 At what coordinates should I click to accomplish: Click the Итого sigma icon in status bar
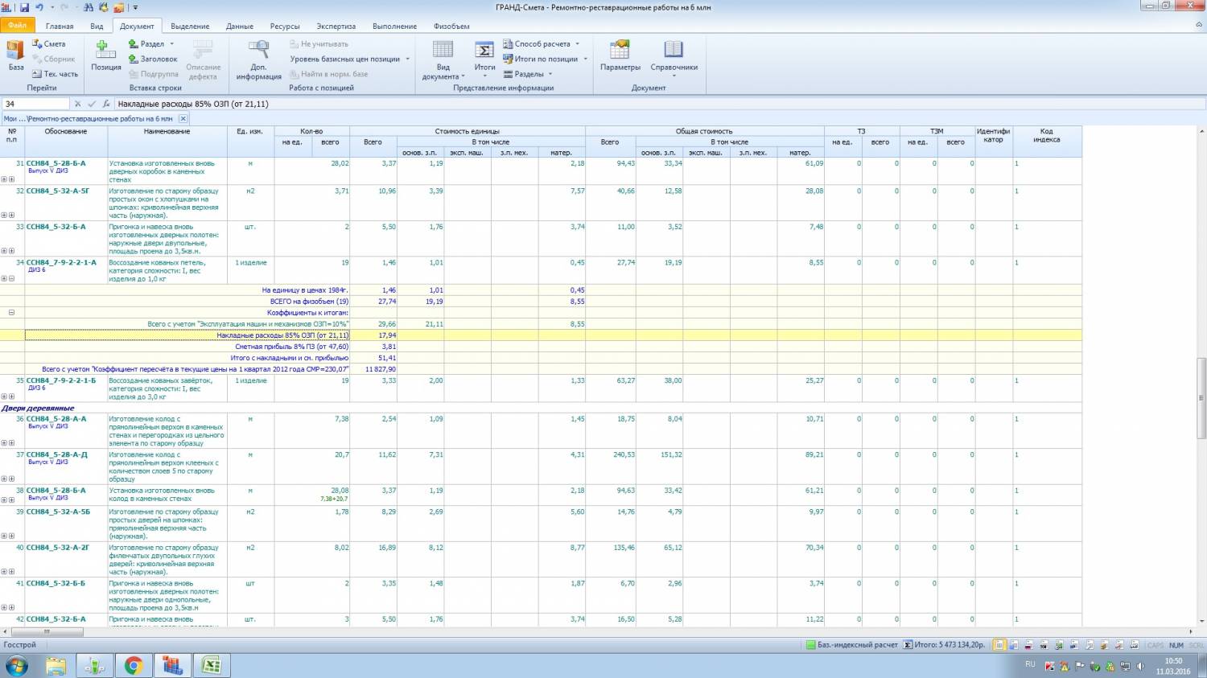coord(908,645)
